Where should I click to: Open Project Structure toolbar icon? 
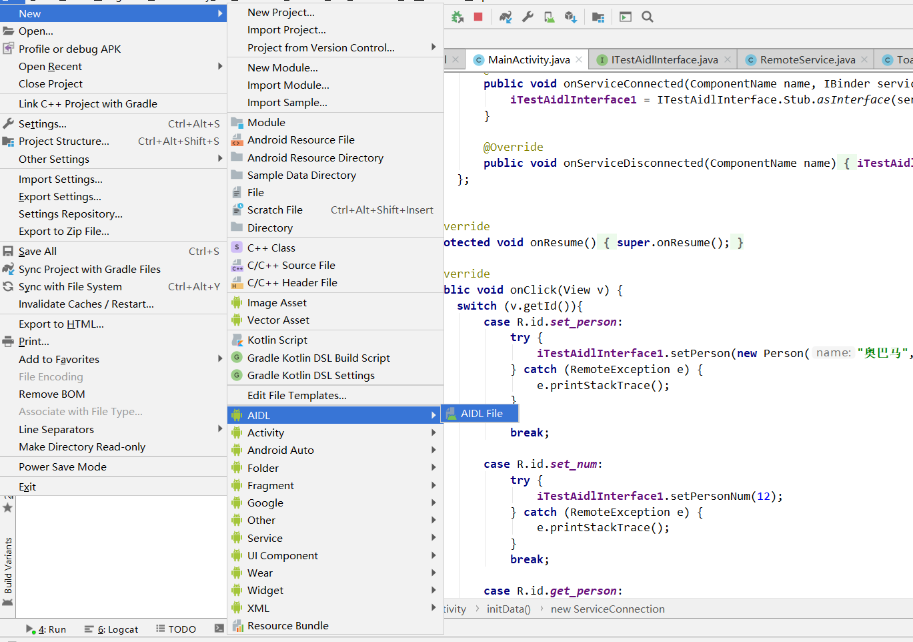pos(598,17)
